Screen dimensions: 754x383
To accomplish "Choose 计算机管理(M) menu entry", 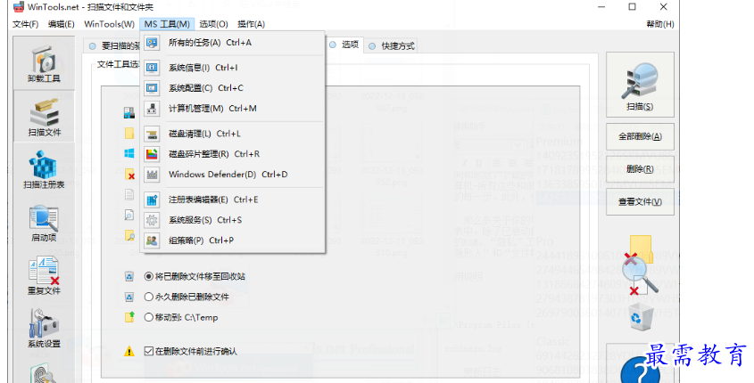I will click(x=233, y=109).
